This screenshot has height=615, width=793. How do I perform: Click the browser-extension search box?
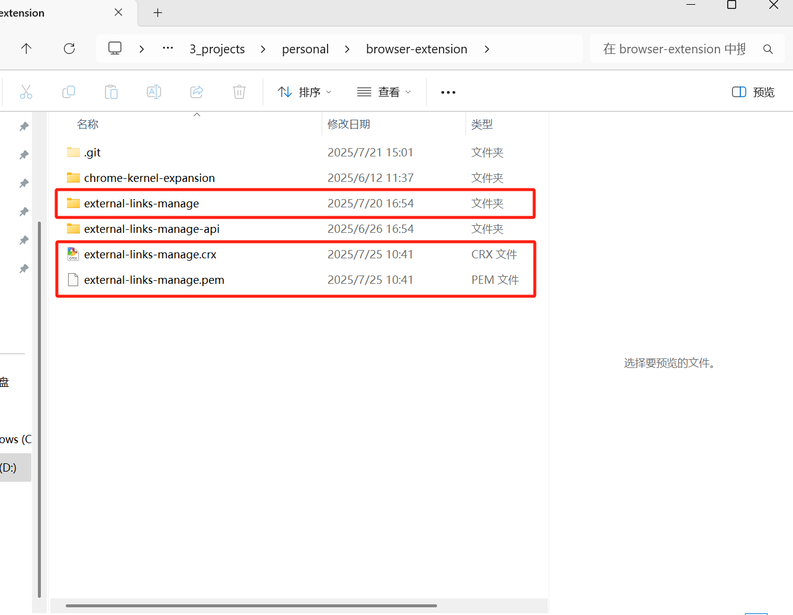pos(674,49)
